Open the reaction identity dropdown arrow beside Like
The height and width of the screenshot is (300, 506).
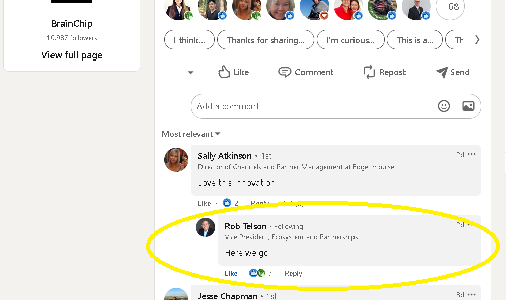click(191, 73)
